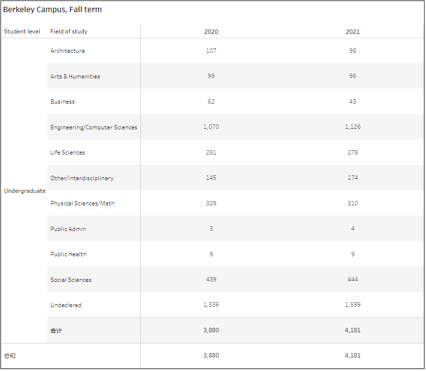Click the Architecture row label

tap(68, 51)
